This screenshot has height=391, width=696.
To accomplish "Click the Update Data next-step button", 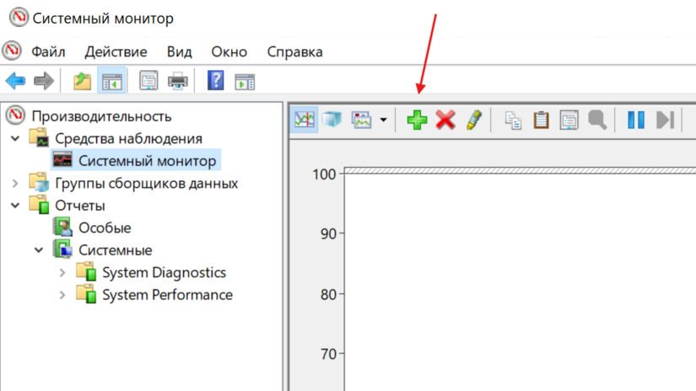I will pos(665,121).
